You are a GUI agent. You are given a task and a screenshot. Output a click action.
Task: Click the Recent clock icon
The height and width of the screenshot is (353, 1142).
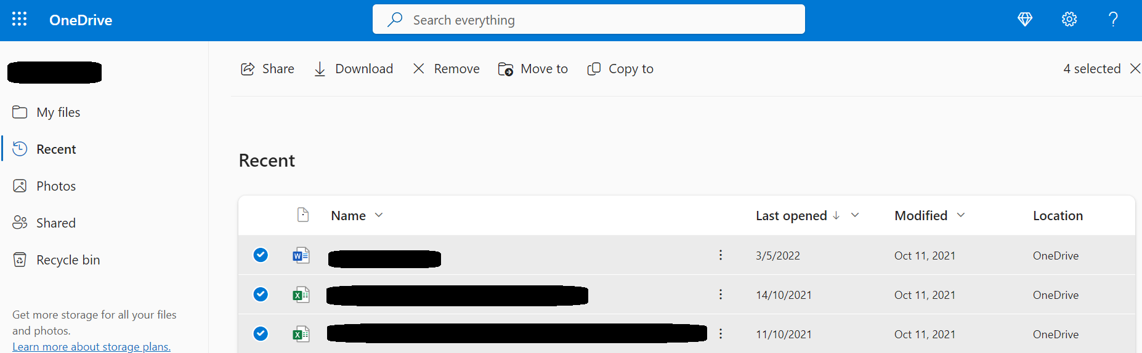tap(20, 149)
